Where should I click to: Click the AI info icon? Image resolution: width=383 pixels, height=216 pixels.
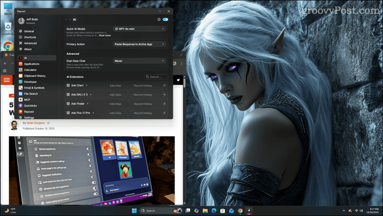point(159,19)
